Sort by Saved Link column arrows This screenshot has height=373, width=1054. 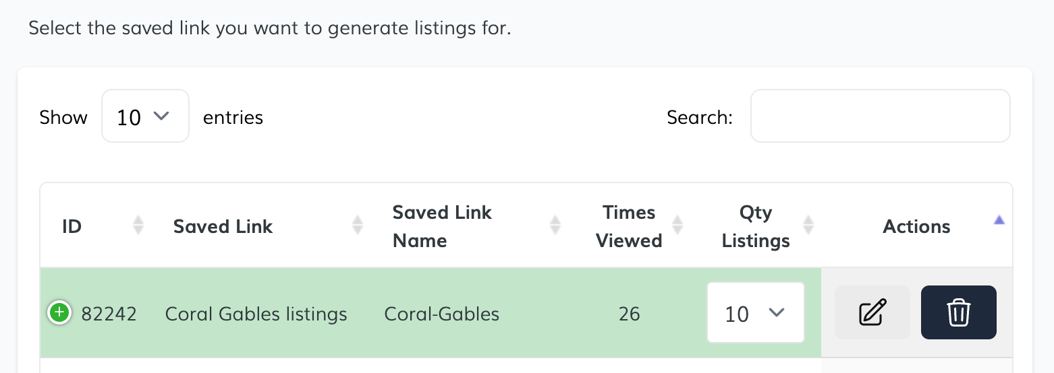tap(358, 226)
